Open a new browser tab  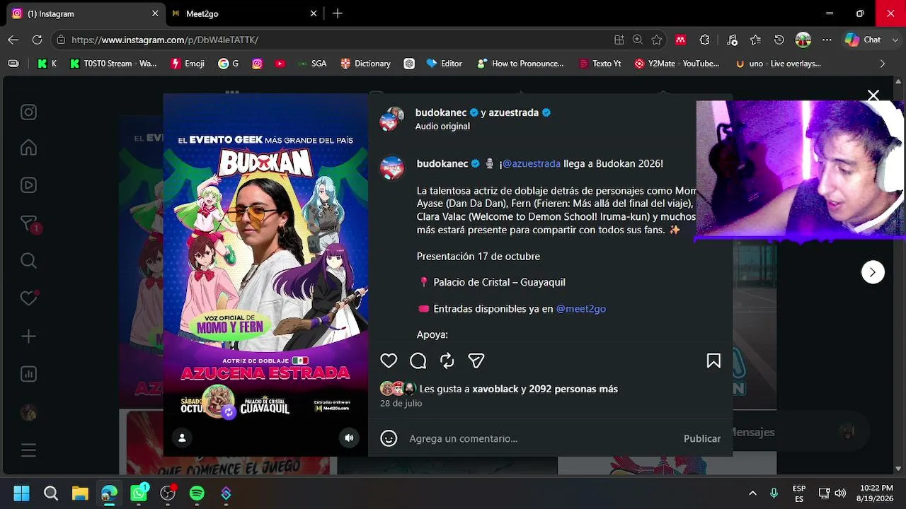(x=338, y=13)
